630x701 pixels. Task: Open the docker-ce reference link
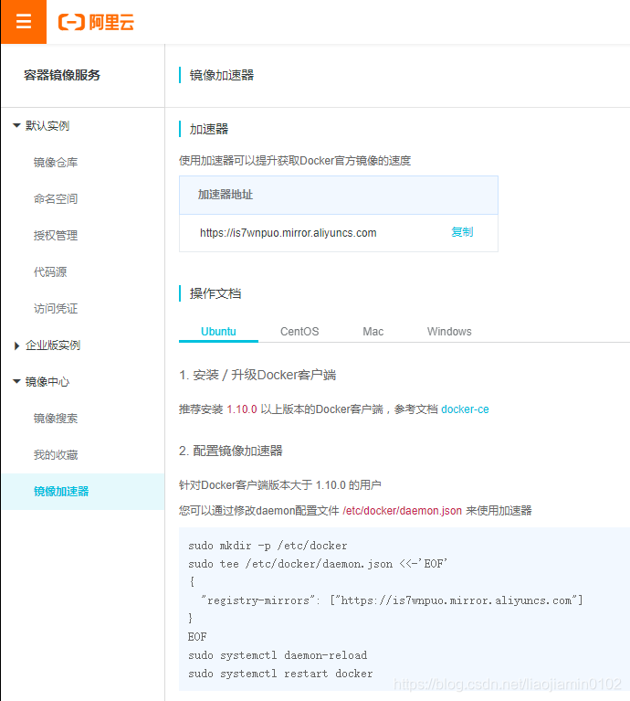point(465,409)
